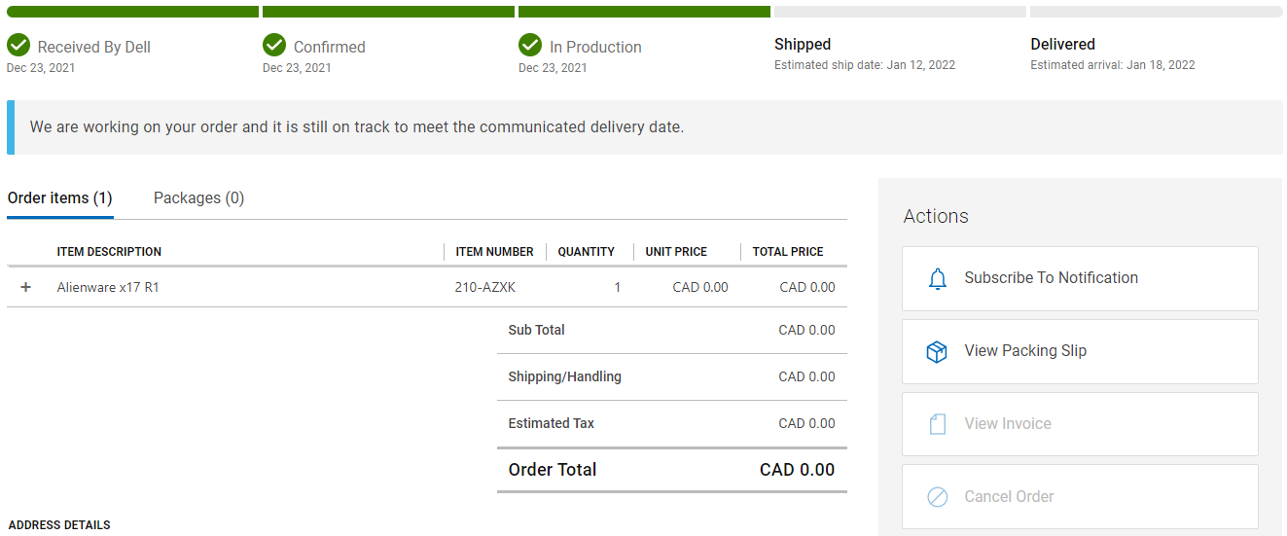Click item number 210-AZXK

(484, 287)
